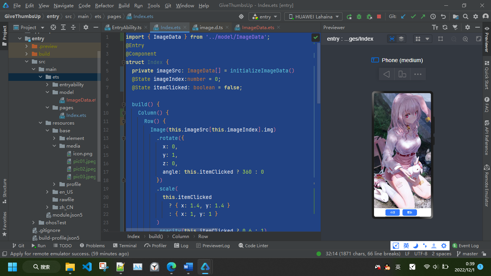Open the Project view selector dropdown

[29, 27]
